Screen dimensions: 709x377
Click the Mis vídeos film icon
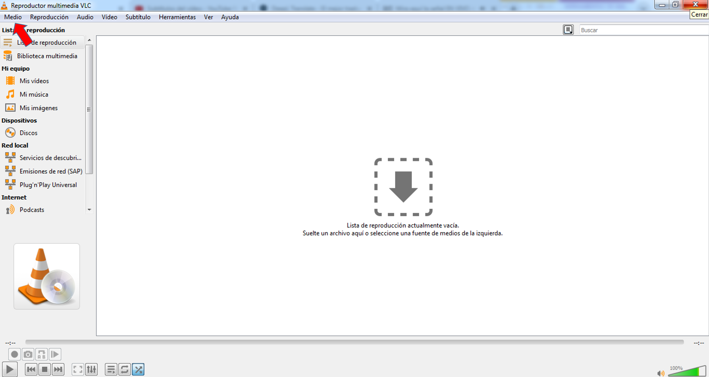[x=10, y=81]
